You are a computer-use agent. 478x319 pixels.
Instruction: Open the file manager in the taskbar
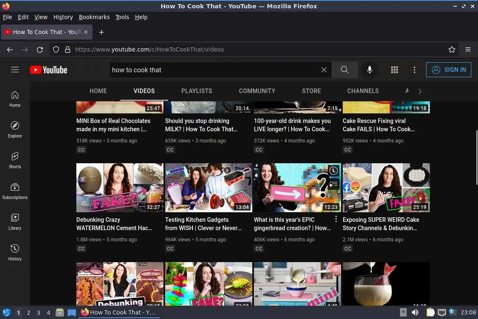(60, 312)
